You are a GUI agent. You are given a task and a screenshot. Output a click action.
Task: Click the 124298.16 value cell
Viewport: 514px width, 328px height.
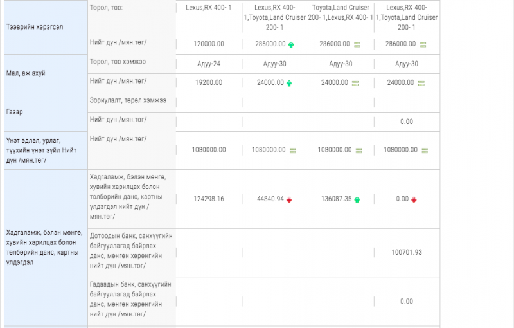[208, 199]
